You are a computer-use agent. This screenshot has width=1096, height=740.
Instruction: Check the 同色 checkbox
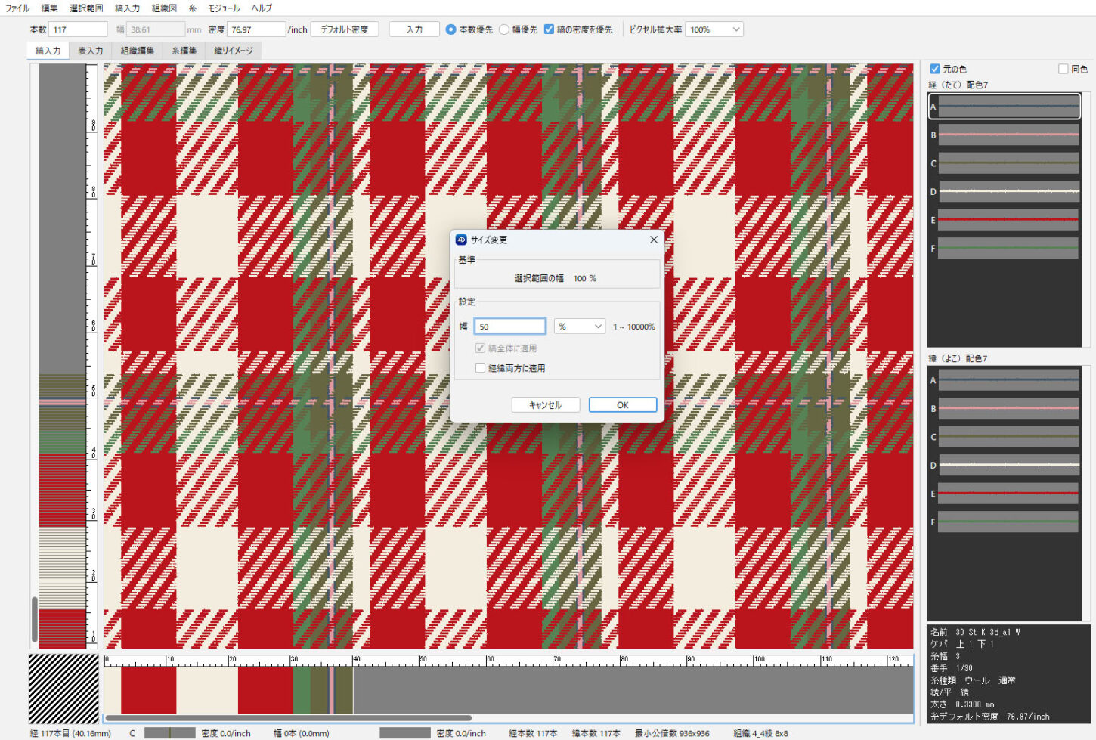coord(1063,69)
